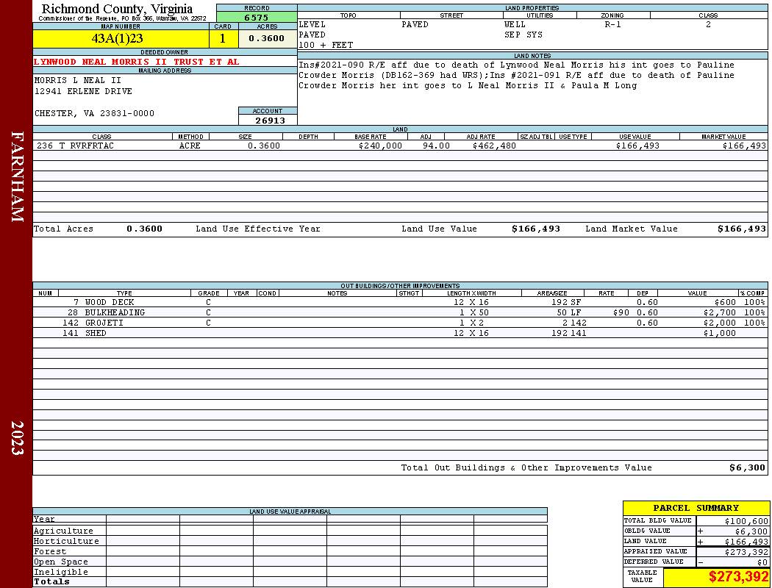Click the land notes text block
The image size is (772, 588).
click(517, 75)
